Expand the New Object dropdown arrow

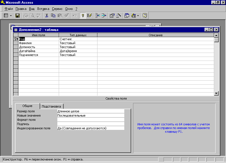[138, 16]
